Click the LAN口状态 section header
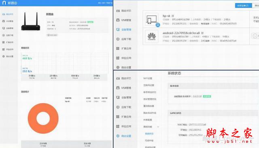Screen dimensions: 259x148 tap(176, 113)
